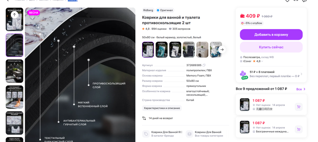Viewport: 318px width, 142px height.
Task: Click Купить сейчас button
Action: [x=271, y=47]
